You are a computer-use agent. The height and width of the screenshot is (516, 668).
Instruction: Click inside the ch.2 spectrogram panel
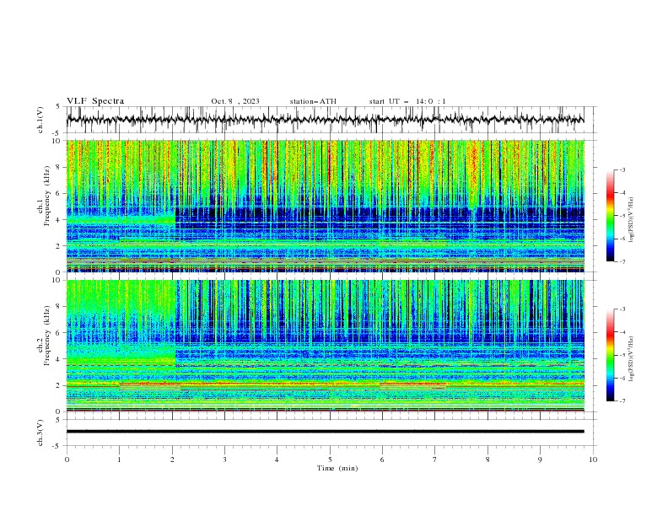pos(325,346)
